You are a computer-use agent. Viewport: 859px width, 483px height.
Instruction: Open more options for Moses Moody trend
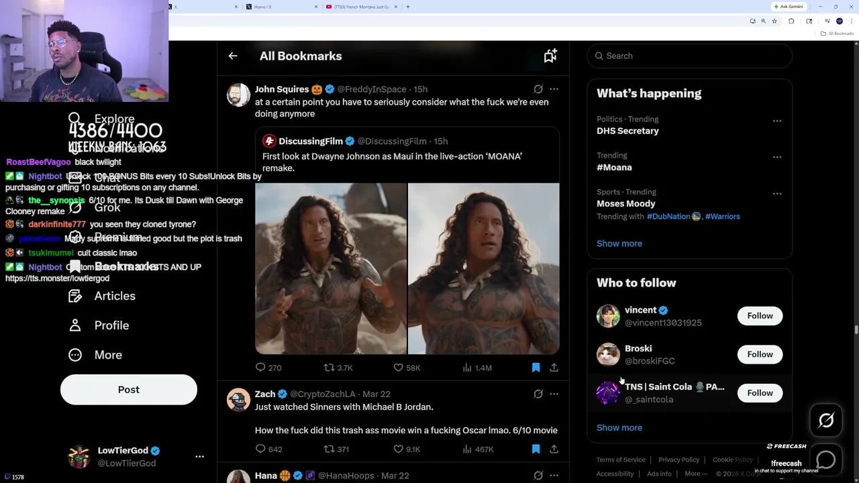(777, 194)
